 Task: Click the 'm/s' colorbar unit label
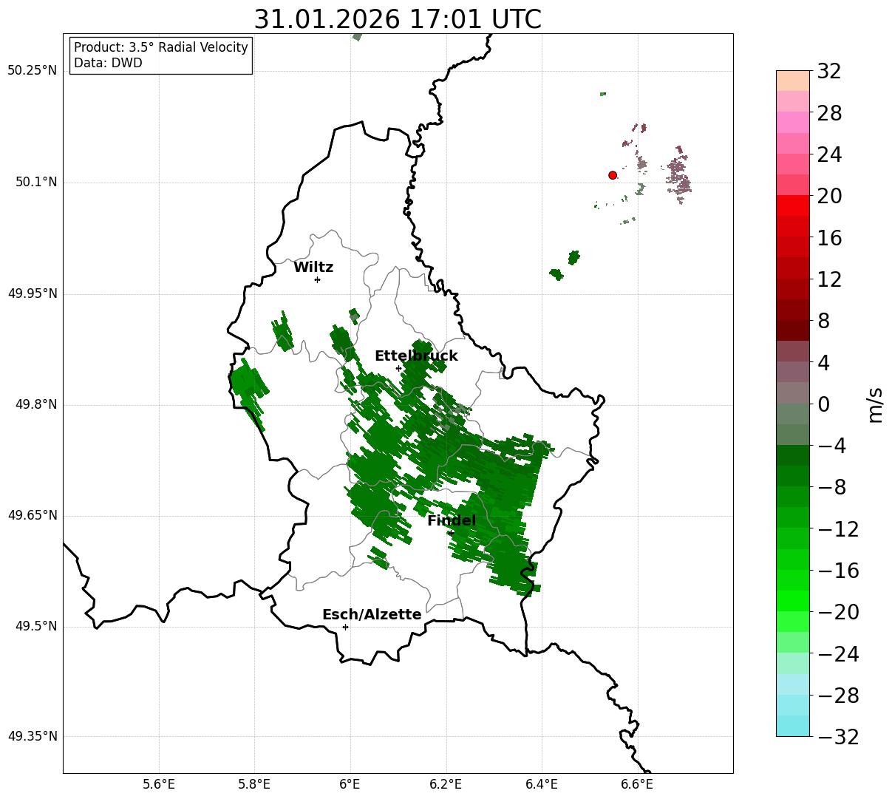[x=876, y=404]
